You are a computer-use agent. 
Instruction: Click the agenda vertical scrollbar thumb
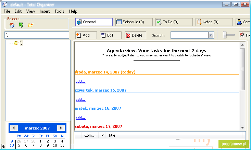click(x=242, y=69)
